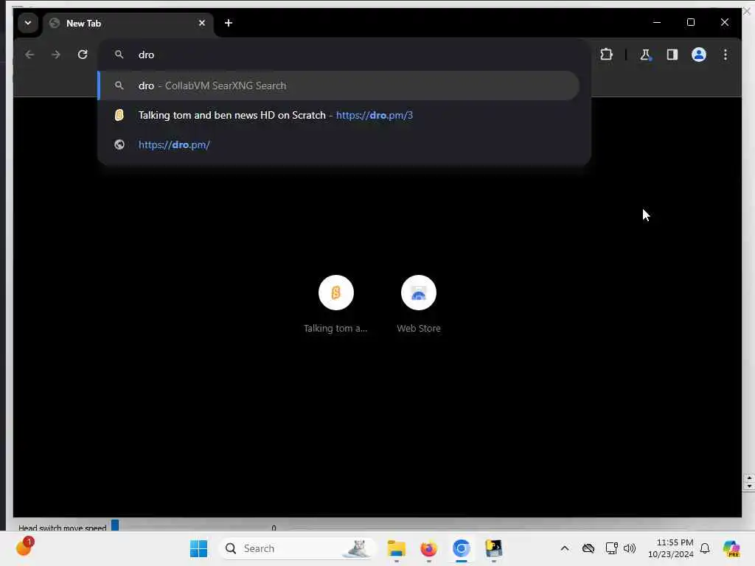Select 'Talking tom and ben news HD' suggestion
The width and height of the screenshot is (755, 566).
[x=338, y=115]
